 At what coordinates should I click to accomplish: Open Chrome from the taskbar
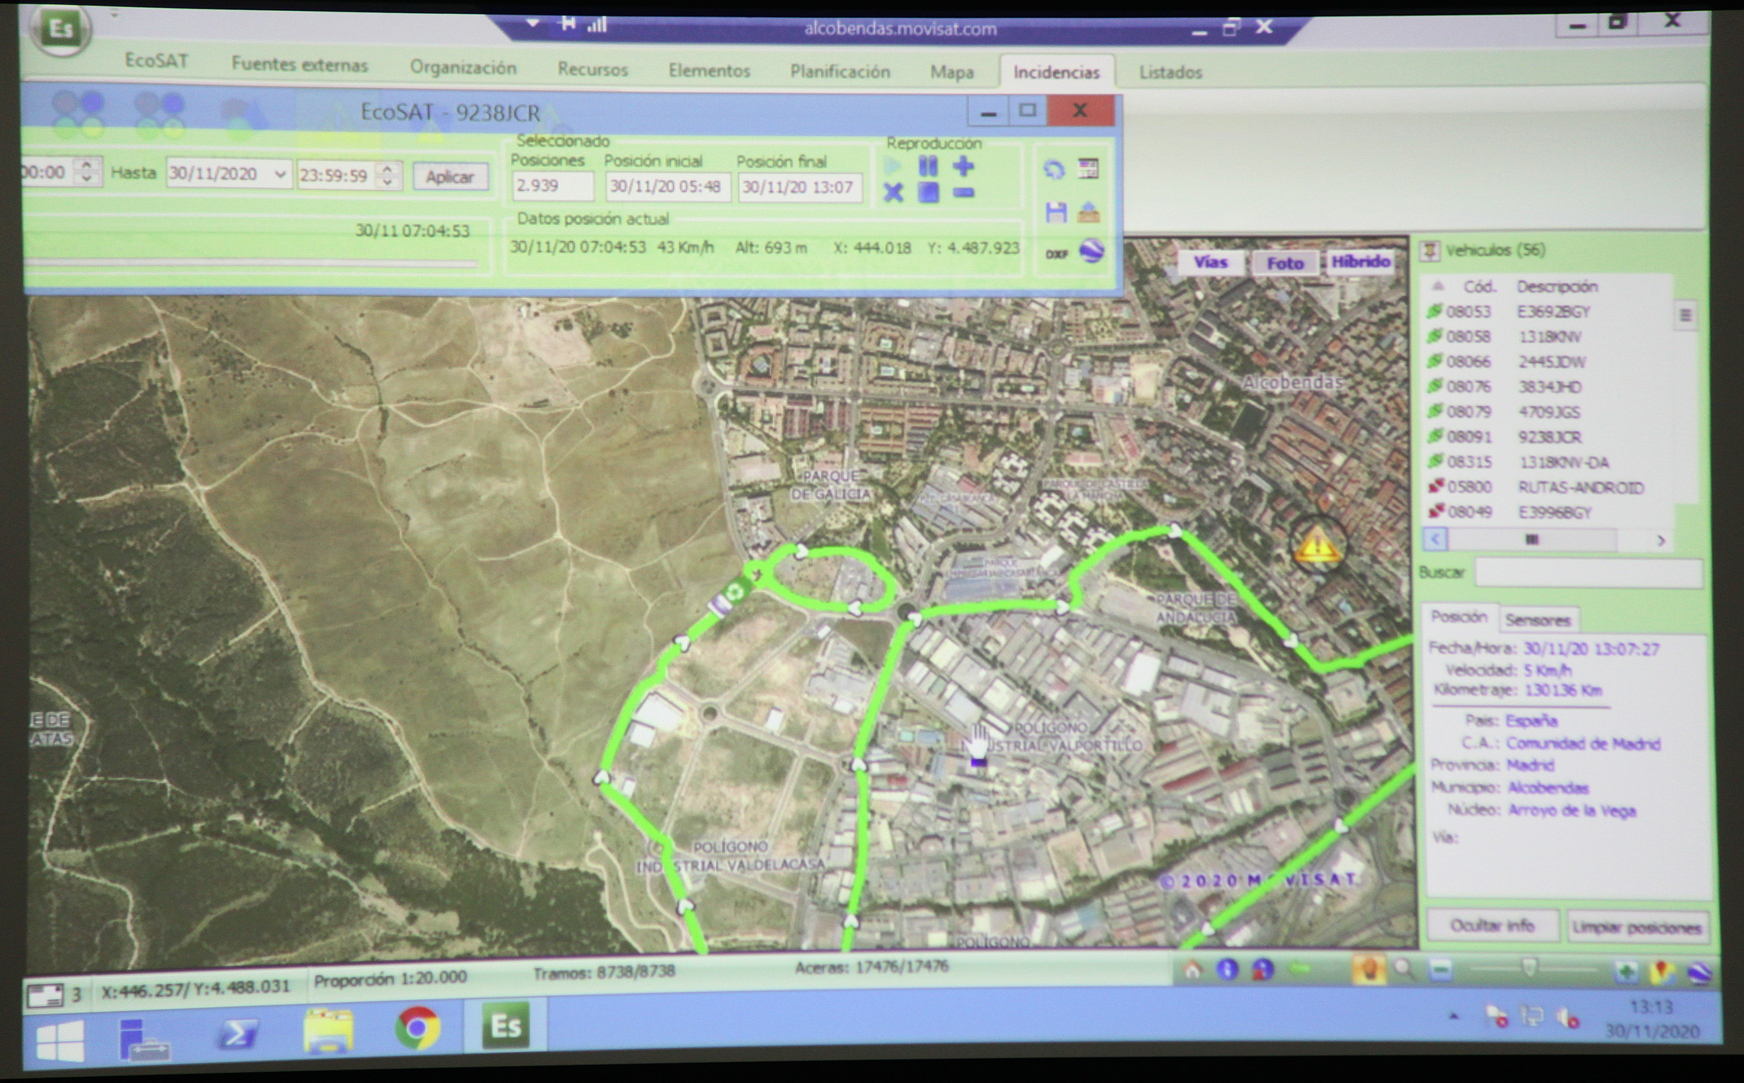(x=417, y=1028)
